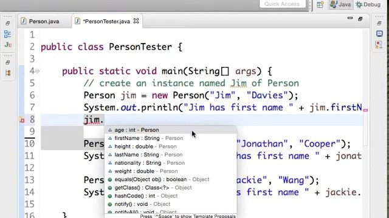Minimize the editor area
The image size is (389, 218).
tap(350, 18)
